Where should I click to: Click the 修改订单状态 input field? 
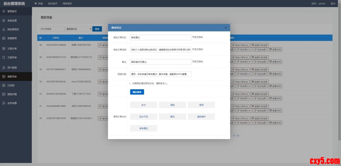[161, 37]
